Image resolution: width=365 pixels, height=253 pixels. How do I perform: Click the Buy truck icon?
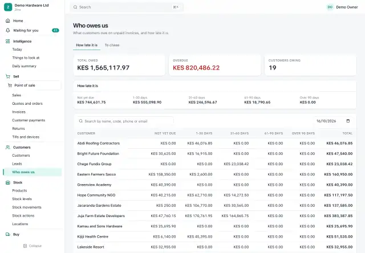[x=7, y=234]
